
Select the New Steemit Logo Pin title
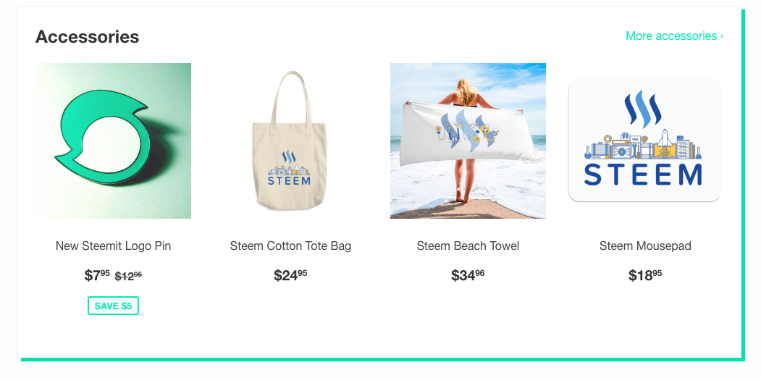point(113,246)
